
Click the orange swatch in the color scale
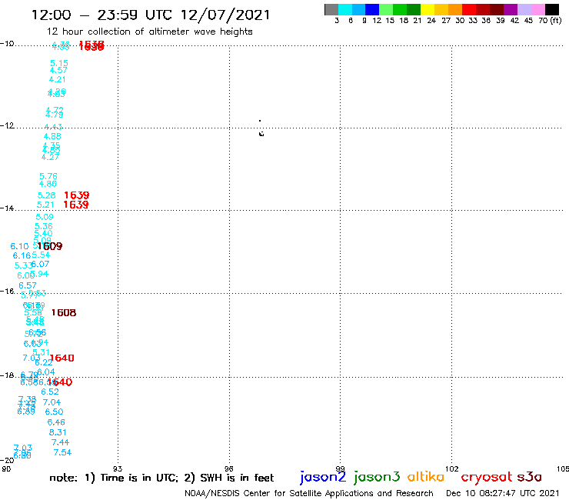coord(455,9)
